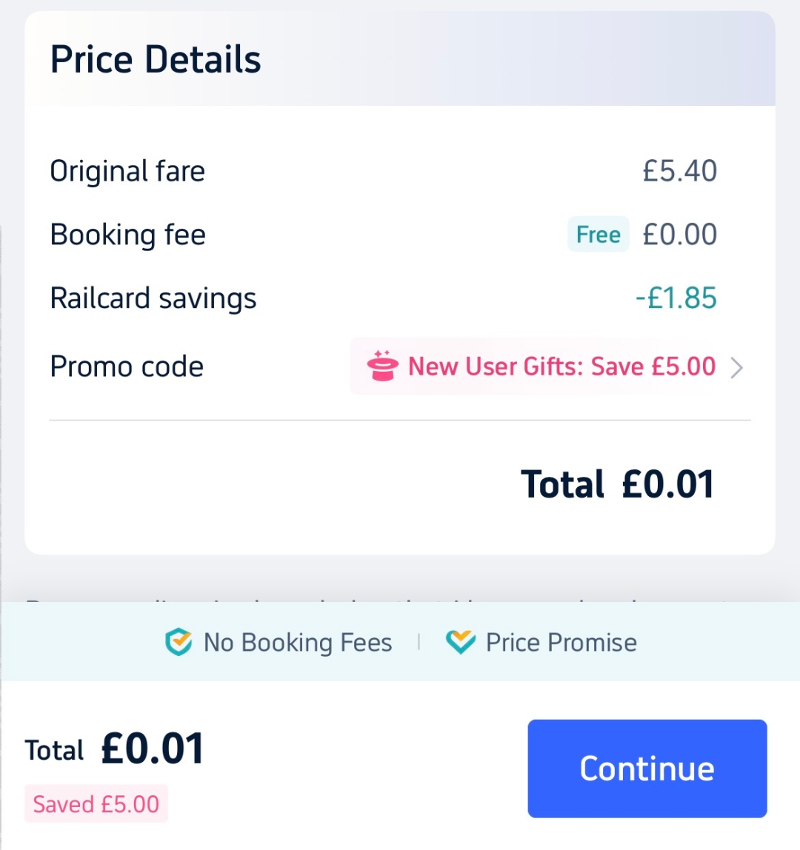Expand promo code chevron arrow
This screenshot has width=800, height=850.
pos(736,367)
